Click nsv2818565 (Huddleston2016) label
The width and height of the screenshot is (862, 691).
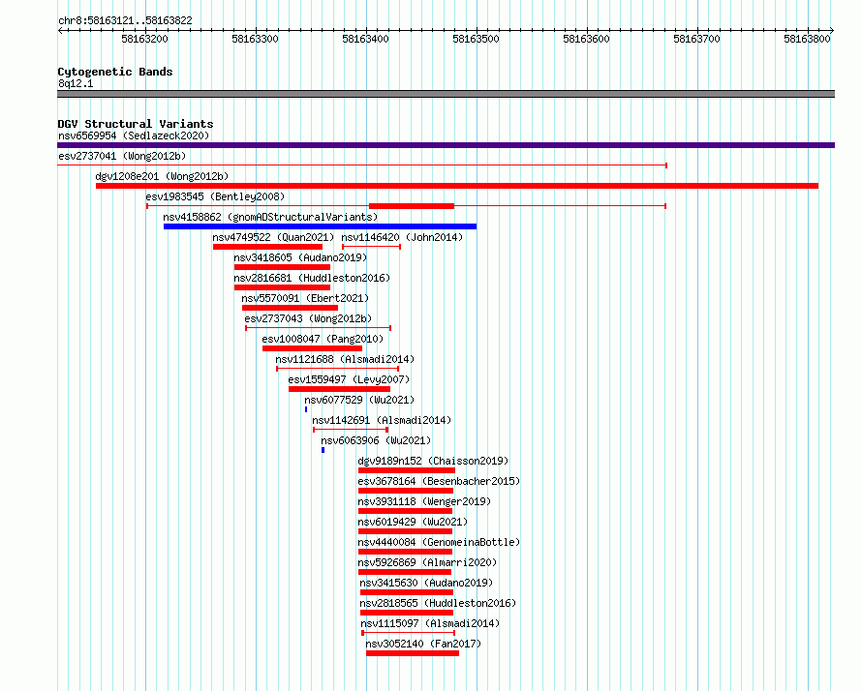click(438, 603)
